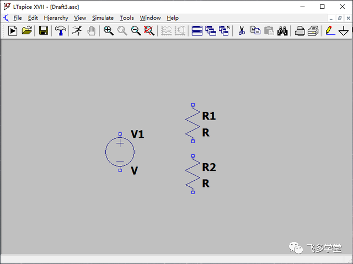Select the Pan magnifier icon
Image resolution: width=353 pixels, height=264 pixels.
pos(122,30)
